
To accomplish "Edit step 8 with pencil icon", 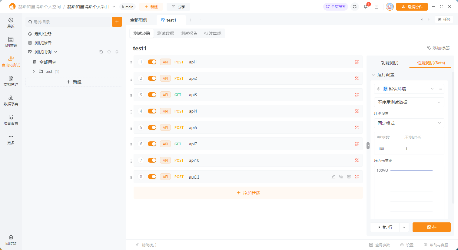I will click(333, 177).
